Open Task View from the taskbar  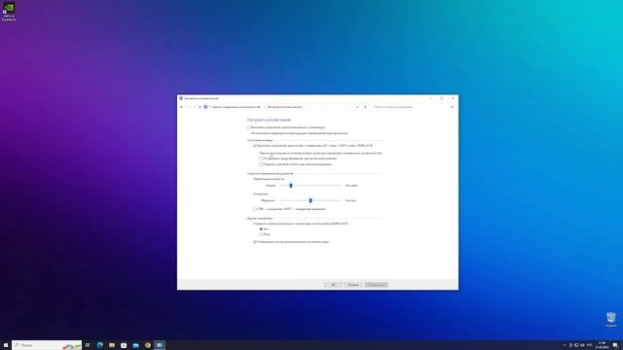(x=88, y=345)
